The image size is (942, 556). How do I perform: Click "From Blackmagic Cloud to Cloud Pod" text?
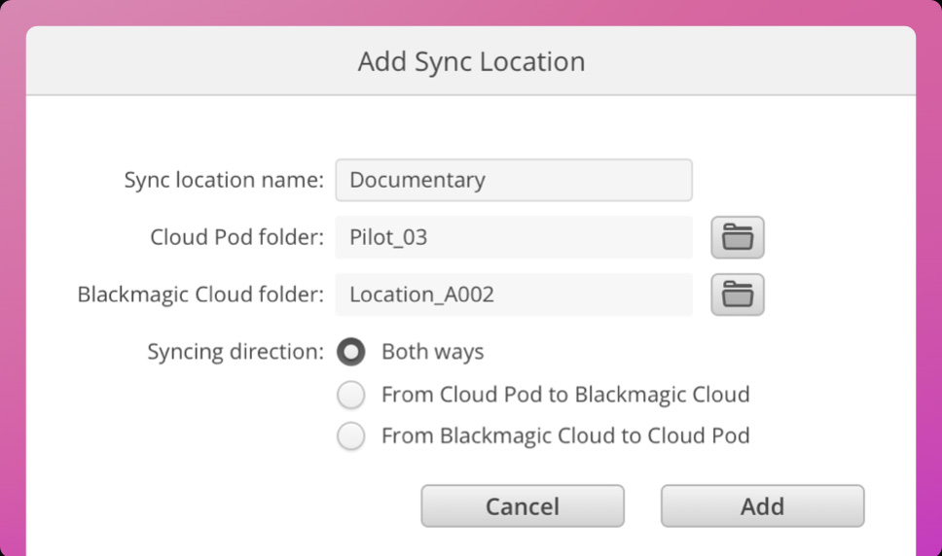pos(564,436)
